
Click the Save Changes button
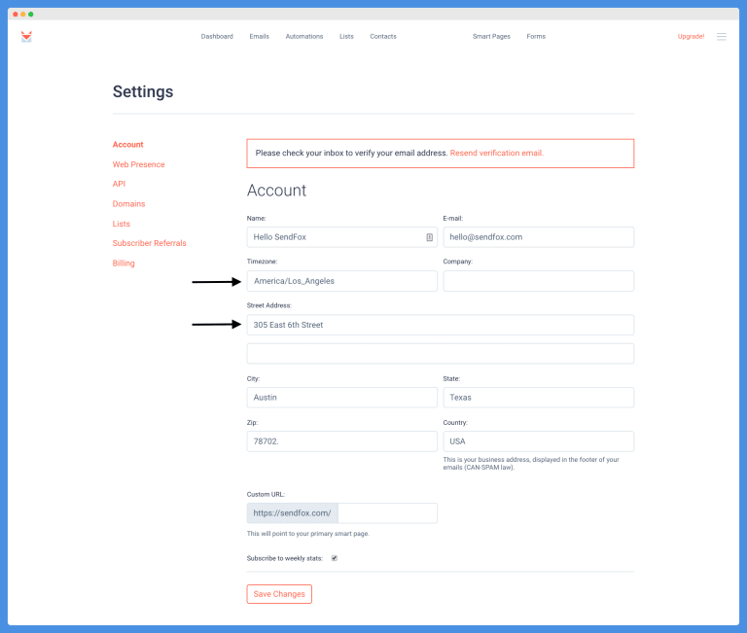click(x=279, y=594)
